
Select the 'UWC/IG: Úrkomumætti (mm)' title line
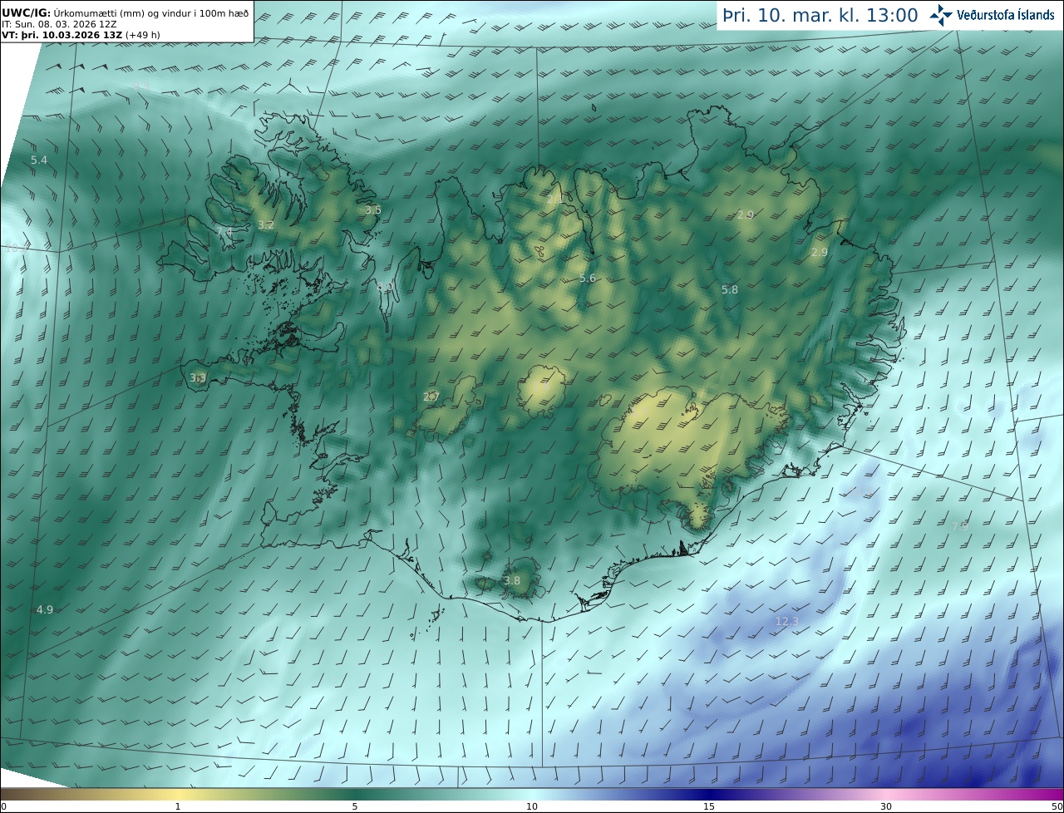click(126, 13)
